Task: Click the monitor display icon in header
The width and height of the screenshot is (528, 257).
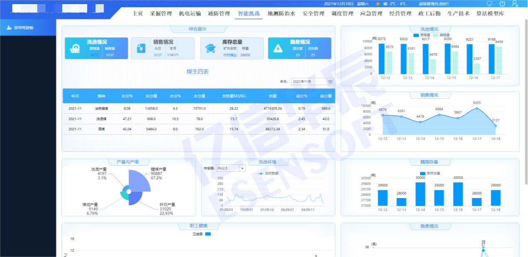Action: [x=489, y=4]
